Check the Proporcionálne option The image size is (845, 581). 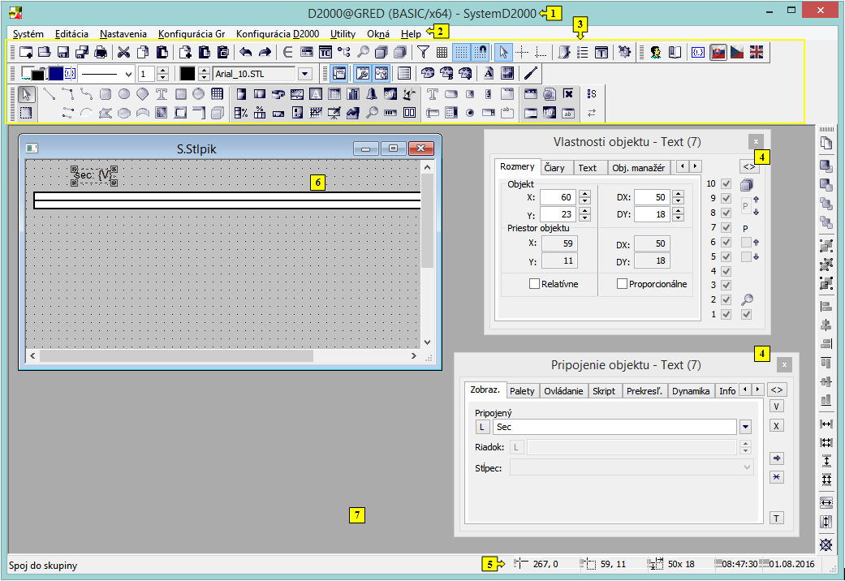622,284
